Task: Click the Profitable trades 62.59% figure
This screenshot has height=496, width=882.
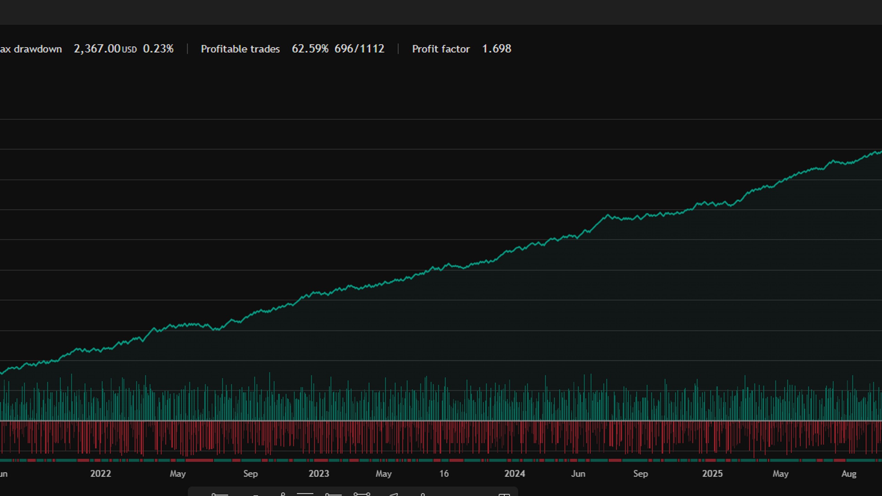Action: tap(310, 49)
